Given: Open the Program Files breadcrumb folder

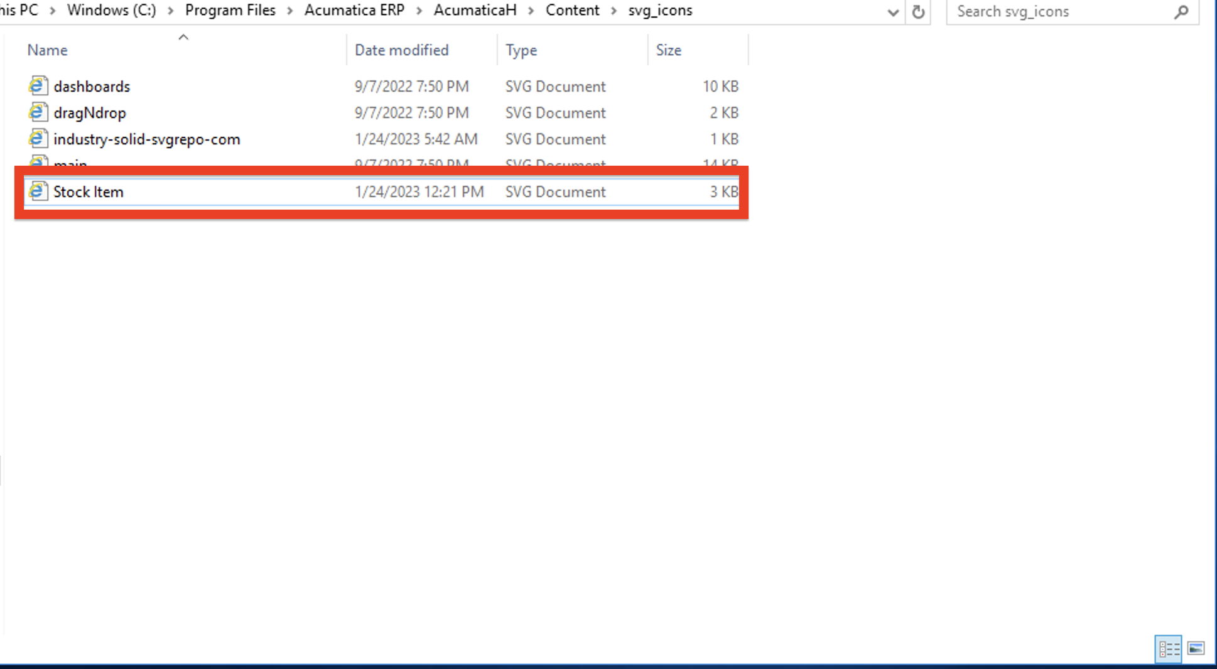Looking at the screenshot, I should 230,10.
